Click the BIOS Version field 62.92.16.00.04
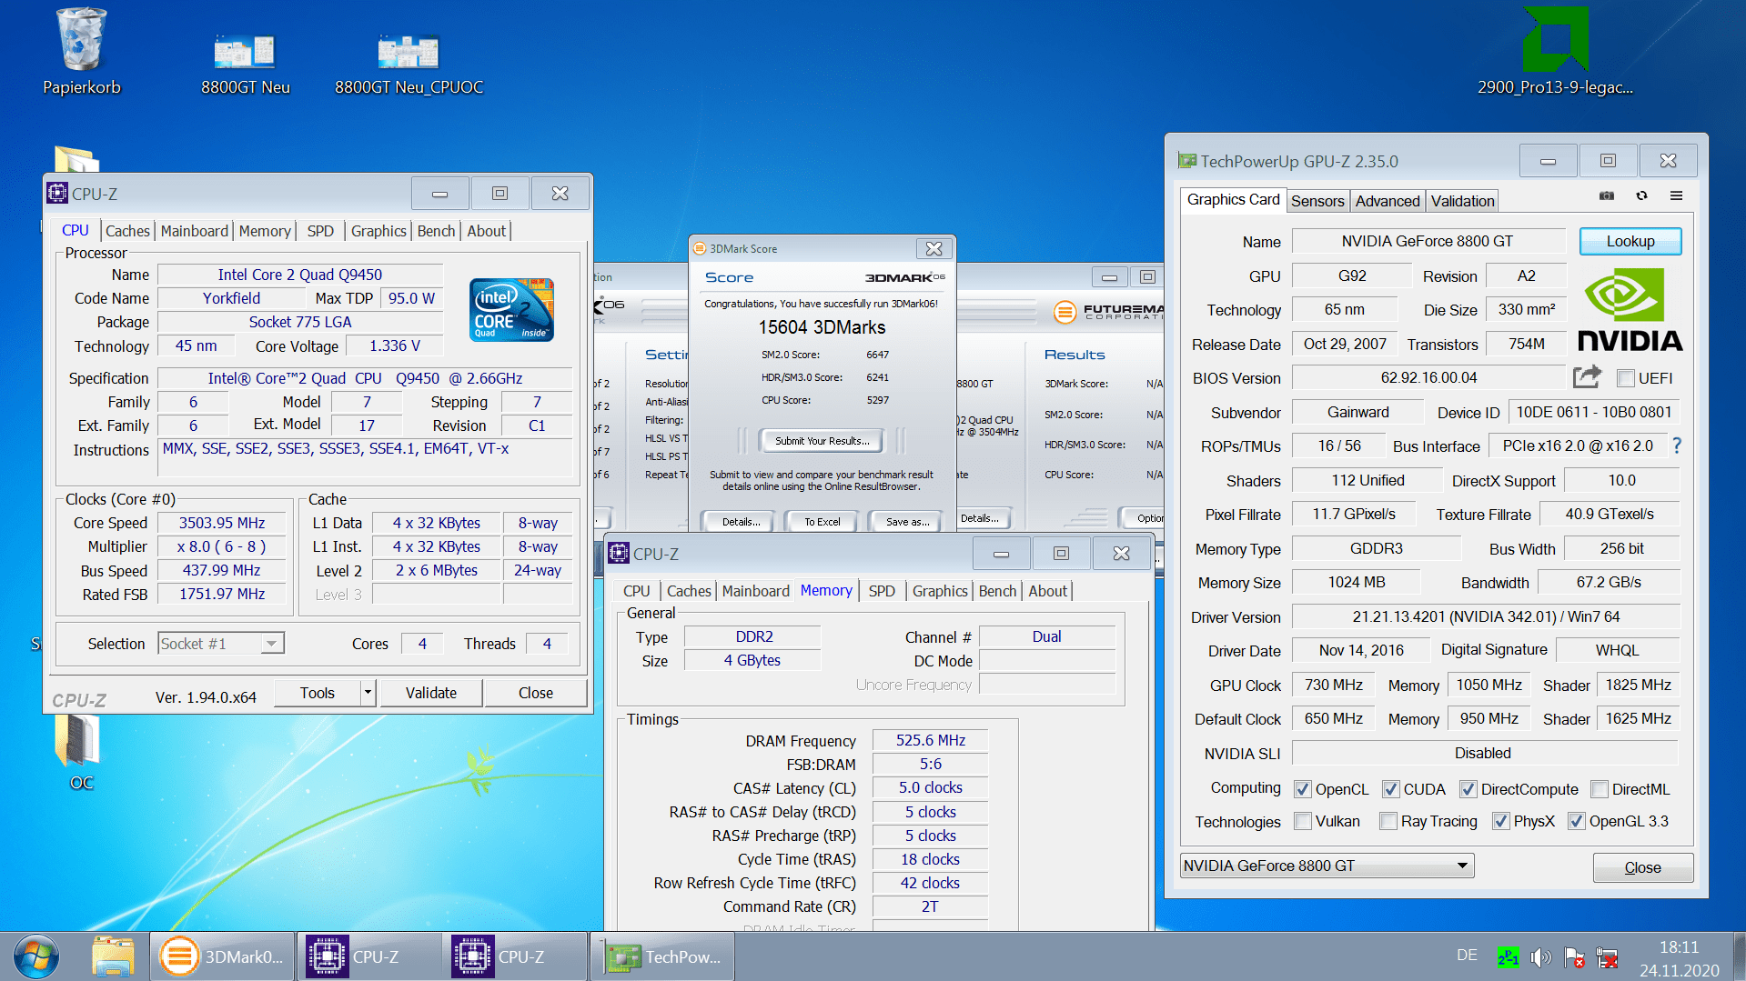 1428,378
